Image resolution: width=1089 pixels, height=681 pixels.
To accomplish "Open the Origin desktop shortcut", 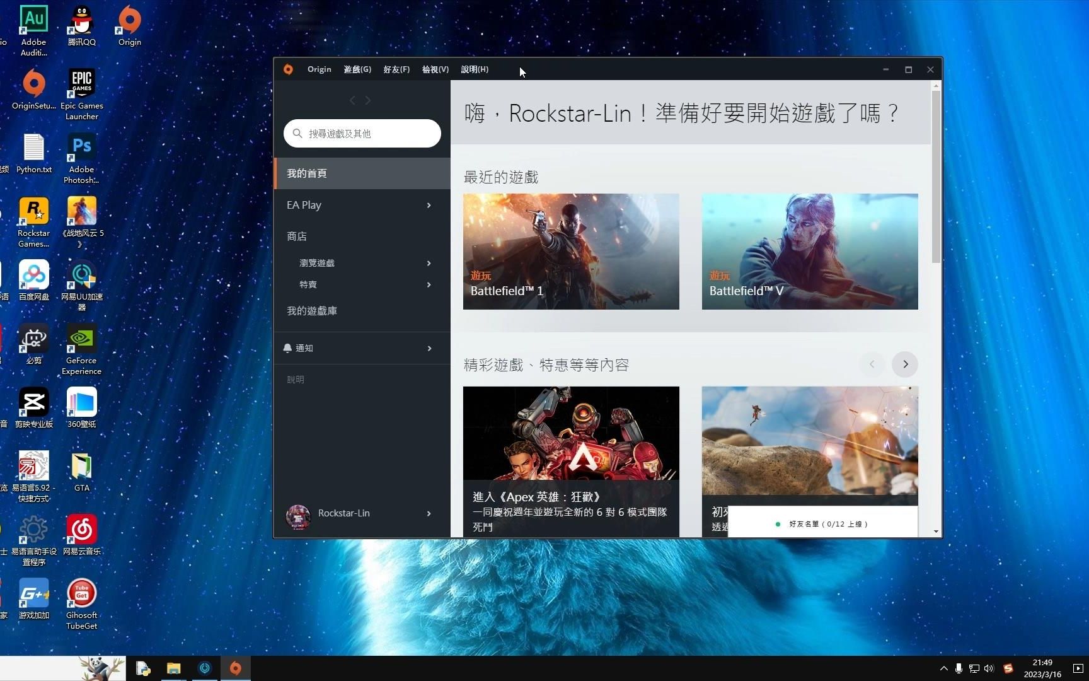I will 130,26.
